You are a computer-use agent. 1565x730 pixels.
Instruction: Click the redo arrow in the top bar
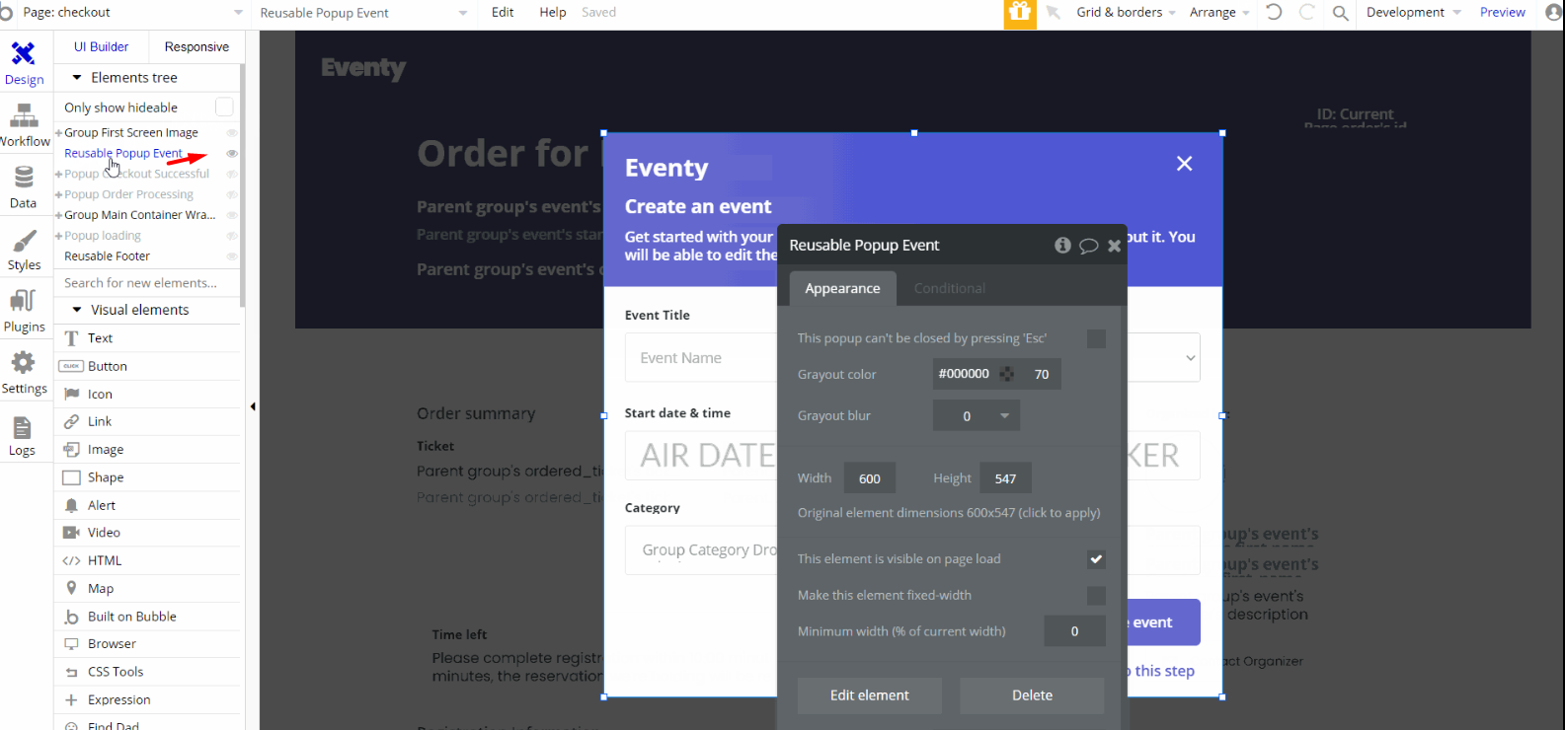(x=1307, y=12)
